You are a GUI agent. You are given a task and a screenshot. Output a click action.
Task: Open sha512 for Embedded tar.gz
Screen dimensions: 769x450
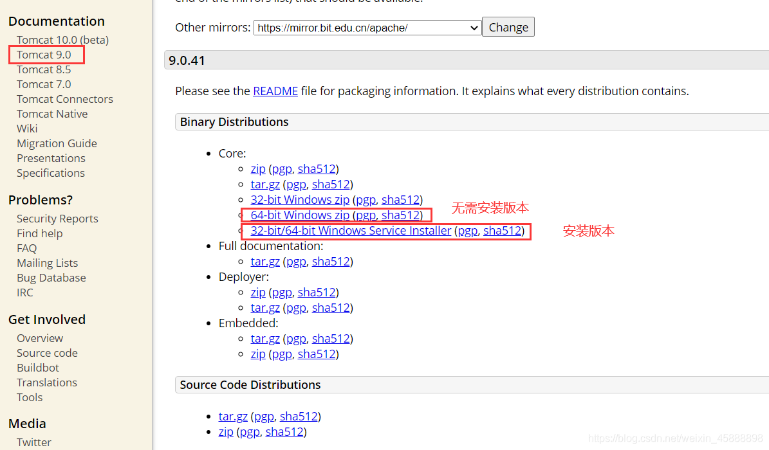coord(331,339)
